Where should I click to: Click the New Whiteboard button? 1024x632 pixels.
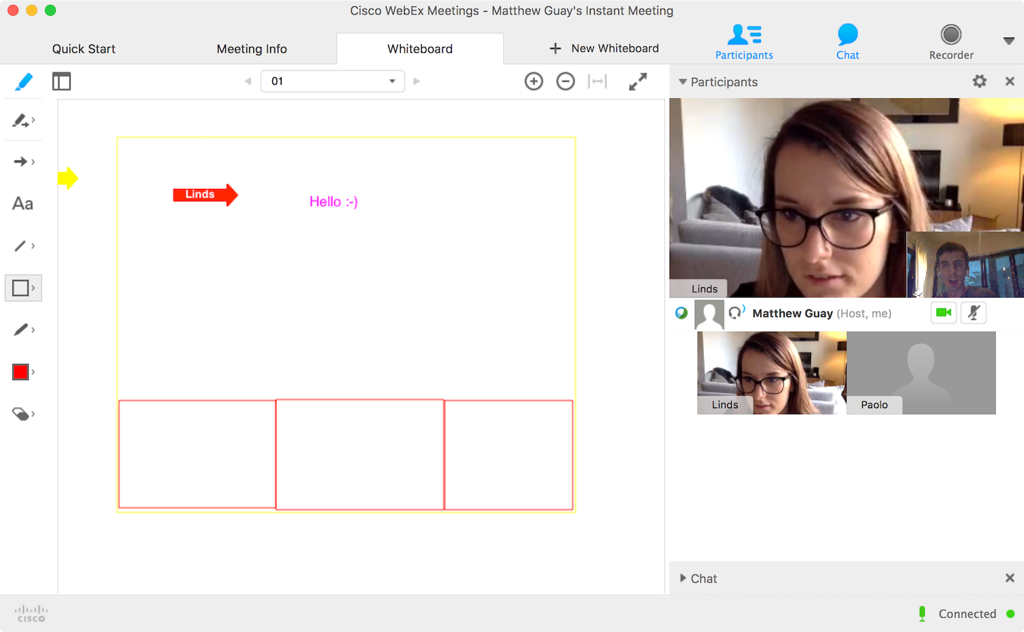604,48
